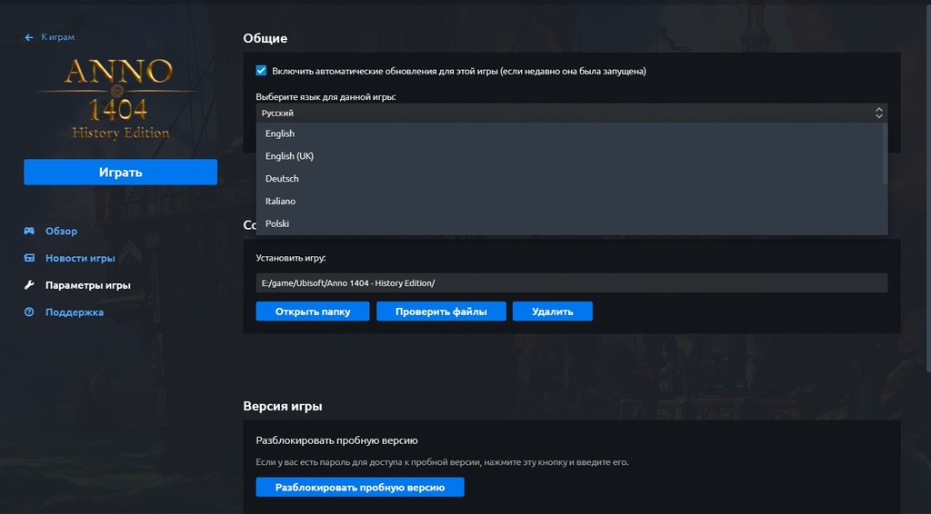Click the Разблокировать пробную версию subheading text
The width and height of the screenshot is (931, 514).
click(336, 440)
